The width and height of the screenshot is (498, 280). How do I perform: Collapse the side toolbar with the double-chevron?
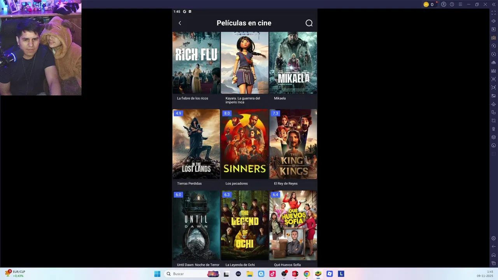tap(493, 4)
